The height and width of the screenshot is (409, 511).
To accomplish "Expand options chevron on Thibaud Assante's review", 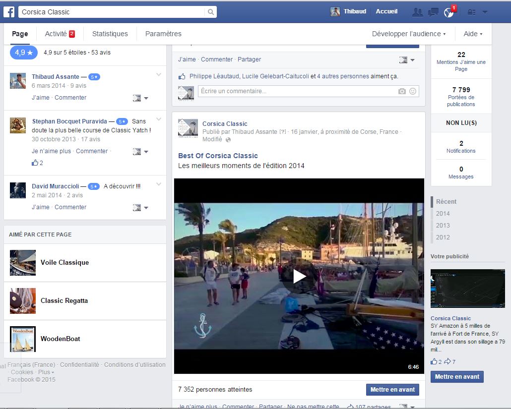I will click(159, 74).
